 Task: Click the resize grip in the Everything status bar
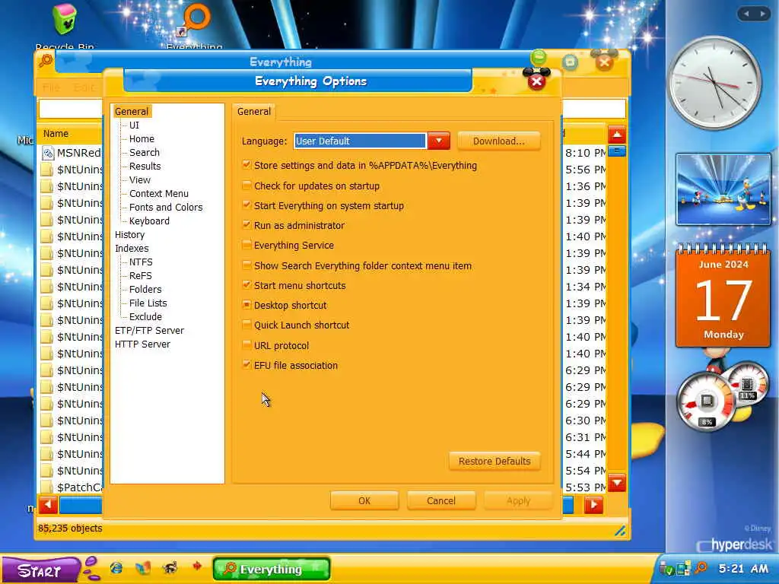[x=620, y=531]
